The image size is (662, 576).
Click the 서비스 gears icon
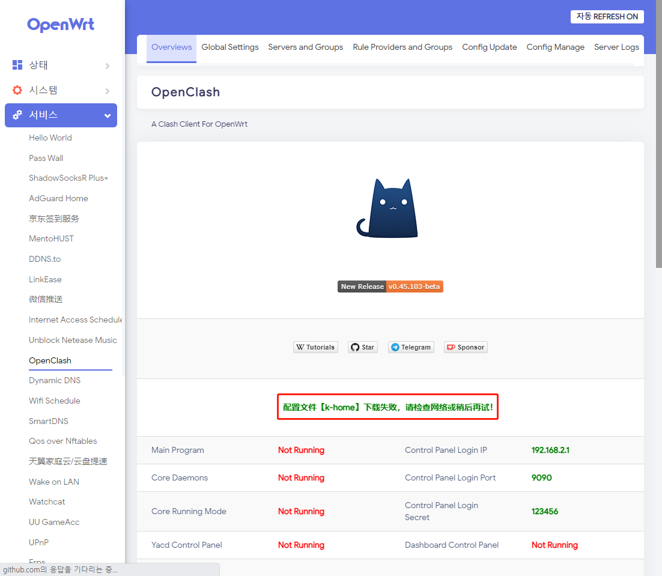(x=17, y=115)
